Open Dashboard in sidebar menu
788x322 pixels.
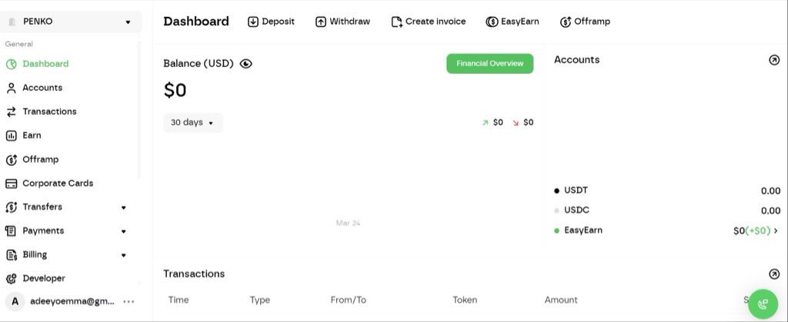click(x=45, y=64)
